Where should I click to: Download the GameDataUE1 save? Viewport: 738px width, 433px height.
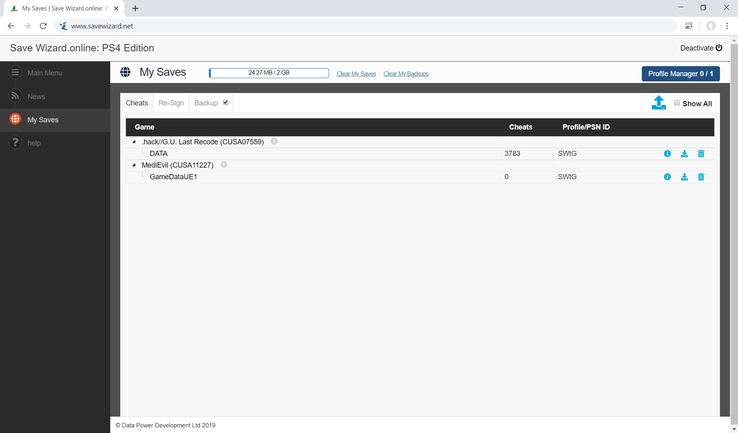pos(684,177)
